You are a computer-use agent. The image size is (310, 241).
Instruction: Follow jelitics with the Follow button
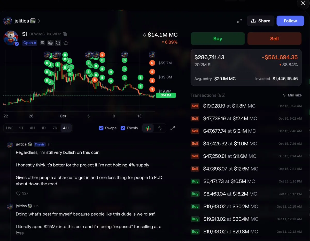(x=290, y=21)
